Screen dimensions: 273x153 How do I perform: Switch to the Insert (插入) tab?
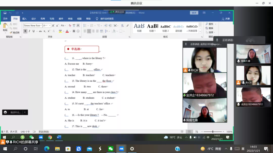[x=24, y=19]
